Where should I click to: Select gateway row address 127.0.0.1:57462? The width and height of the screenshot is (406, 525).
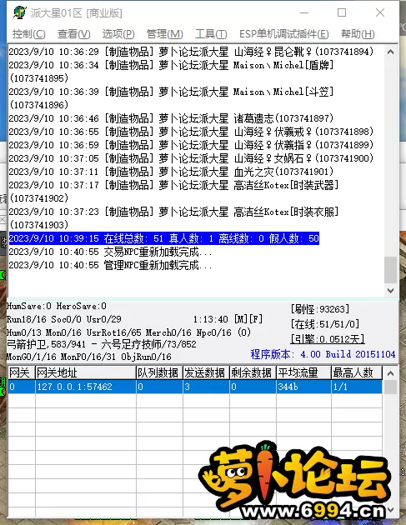coord(85,387)
